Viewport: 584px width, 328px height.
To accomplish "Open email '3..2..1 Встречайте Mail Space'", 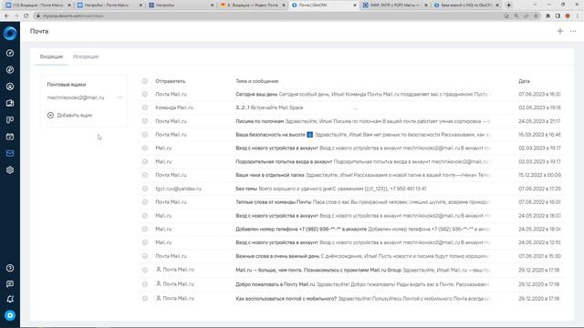I will click(x=351, y=108).
